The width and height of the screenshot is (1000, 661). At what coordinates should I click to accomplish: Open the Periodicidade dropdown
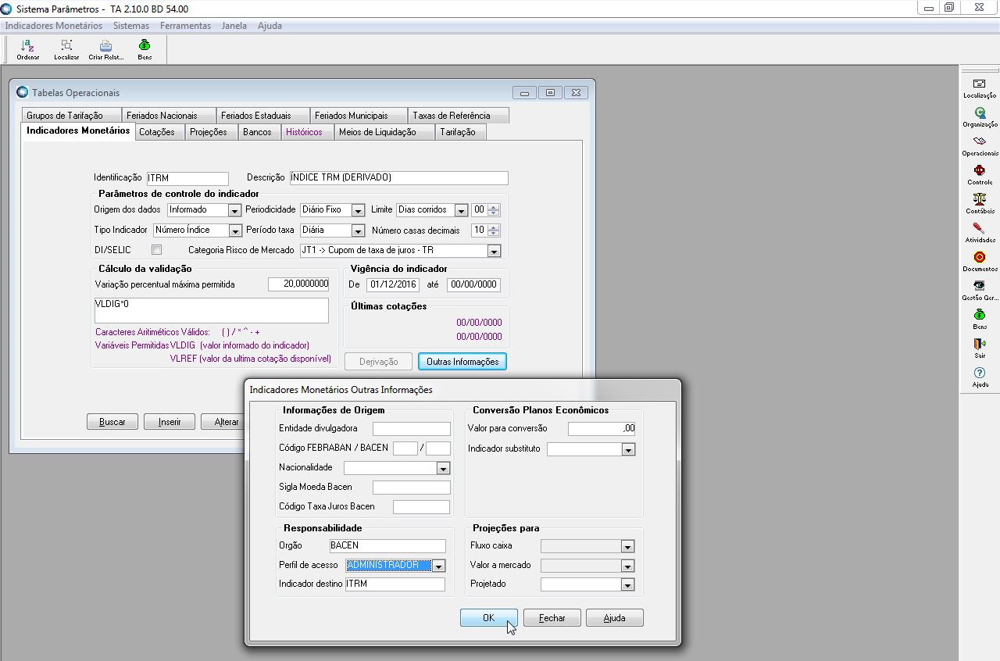pos(358,210)
